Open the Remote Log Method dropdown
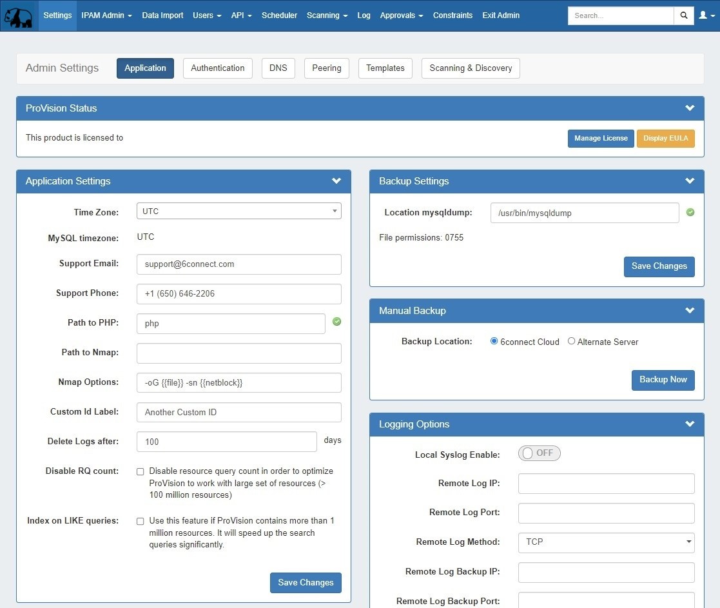The width and height of the screenshot is (720, 608). click(x=606, y=542)
